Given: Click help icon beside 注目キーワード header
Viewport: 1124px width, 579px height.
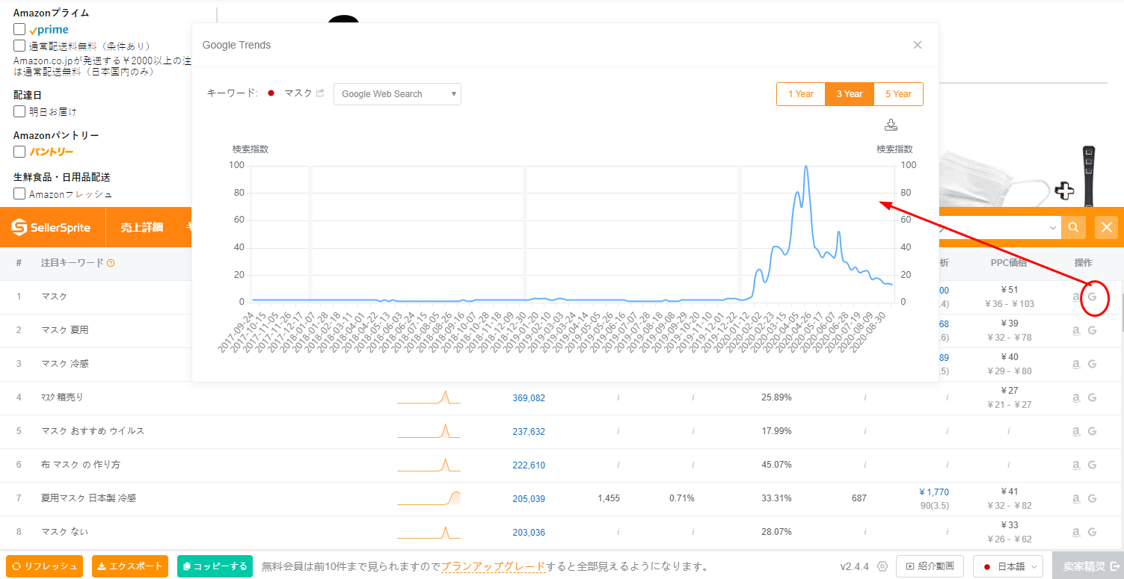Looking at the screenshot, I should click(111, 263).
